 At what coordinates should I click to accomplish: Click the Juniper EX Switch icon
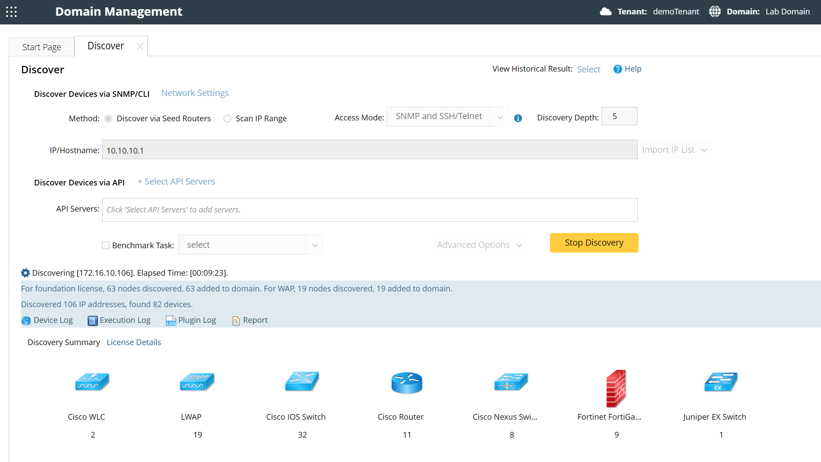(721, 382)
